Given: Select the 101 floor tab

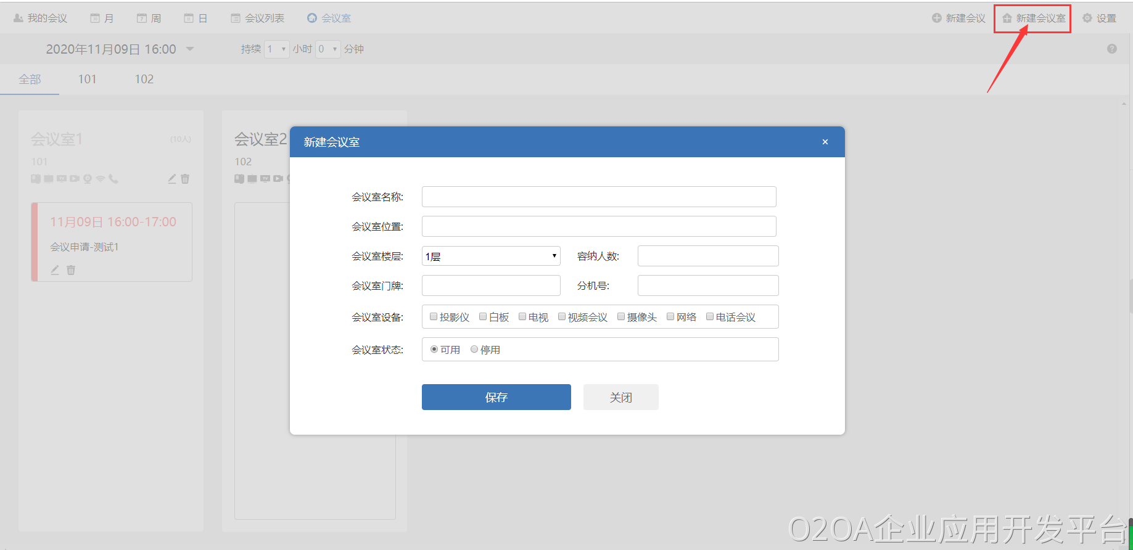Looking at the screenshot, I should click(x=87, y=79).
